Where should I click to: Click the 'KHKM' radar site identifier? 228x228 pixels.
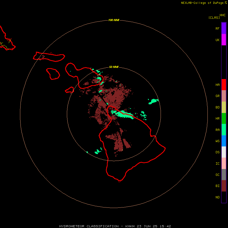(130, 226)
